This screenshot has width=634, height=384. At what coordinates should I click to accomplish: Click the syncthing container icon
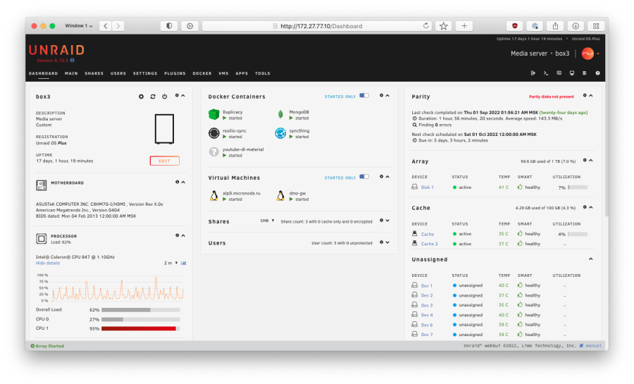click(280, 133)
